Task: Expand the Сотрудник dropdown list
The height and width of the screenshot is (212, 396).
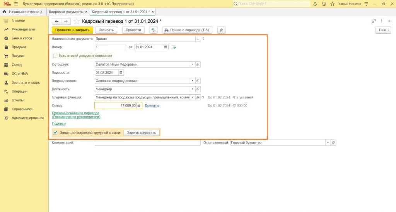Action: 192,64
